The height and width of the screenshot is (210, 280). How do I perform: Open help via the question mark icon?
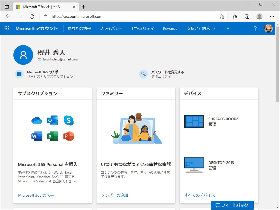click(255, 28)
